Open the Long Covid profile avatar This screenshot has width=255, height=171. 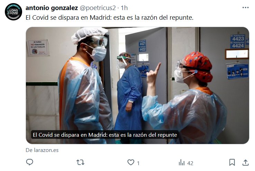[13, 12]
